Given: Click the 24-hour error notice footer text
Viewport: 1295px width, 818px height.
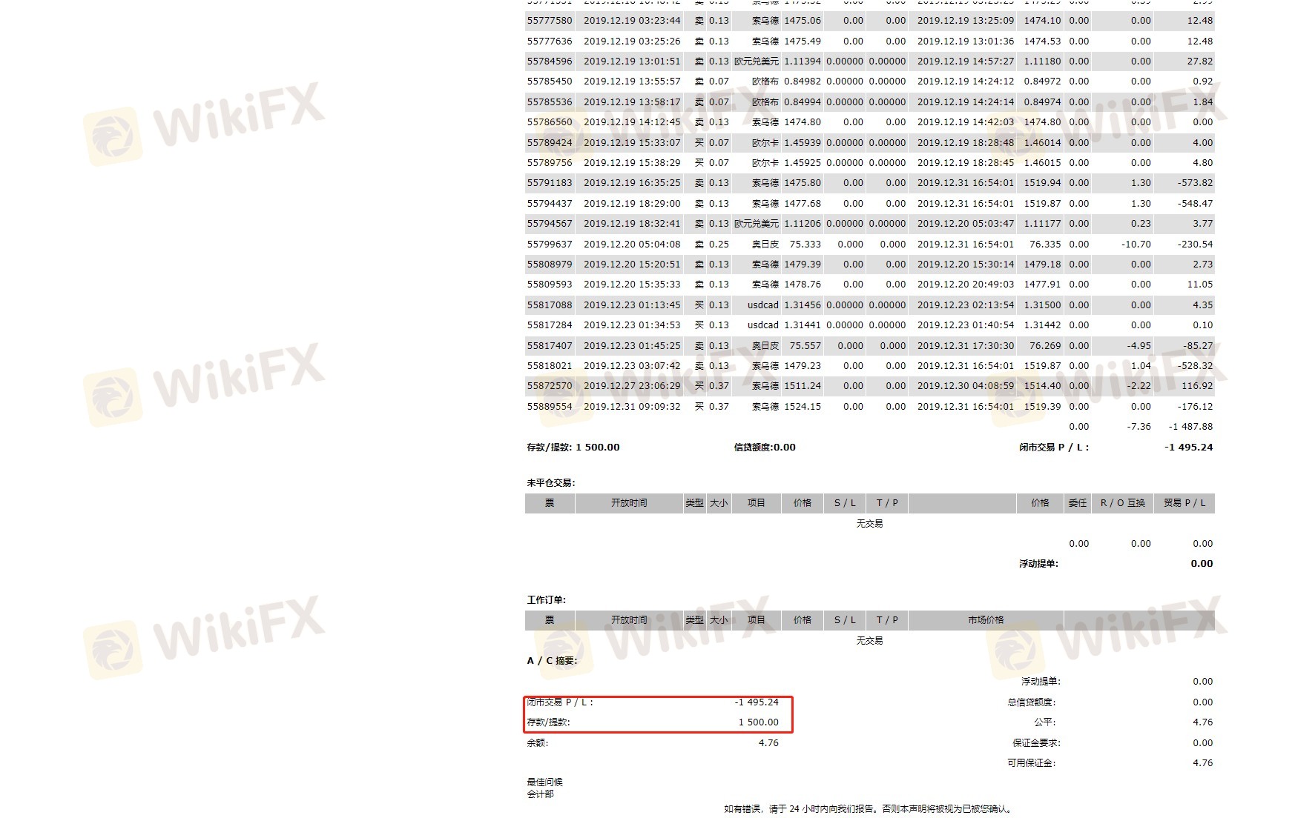Looking at the screenshot, I should click(x=869, y=809).
